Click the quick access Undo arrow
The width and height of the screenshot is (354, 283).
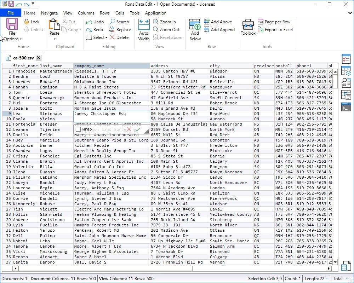tap(19, 4)
